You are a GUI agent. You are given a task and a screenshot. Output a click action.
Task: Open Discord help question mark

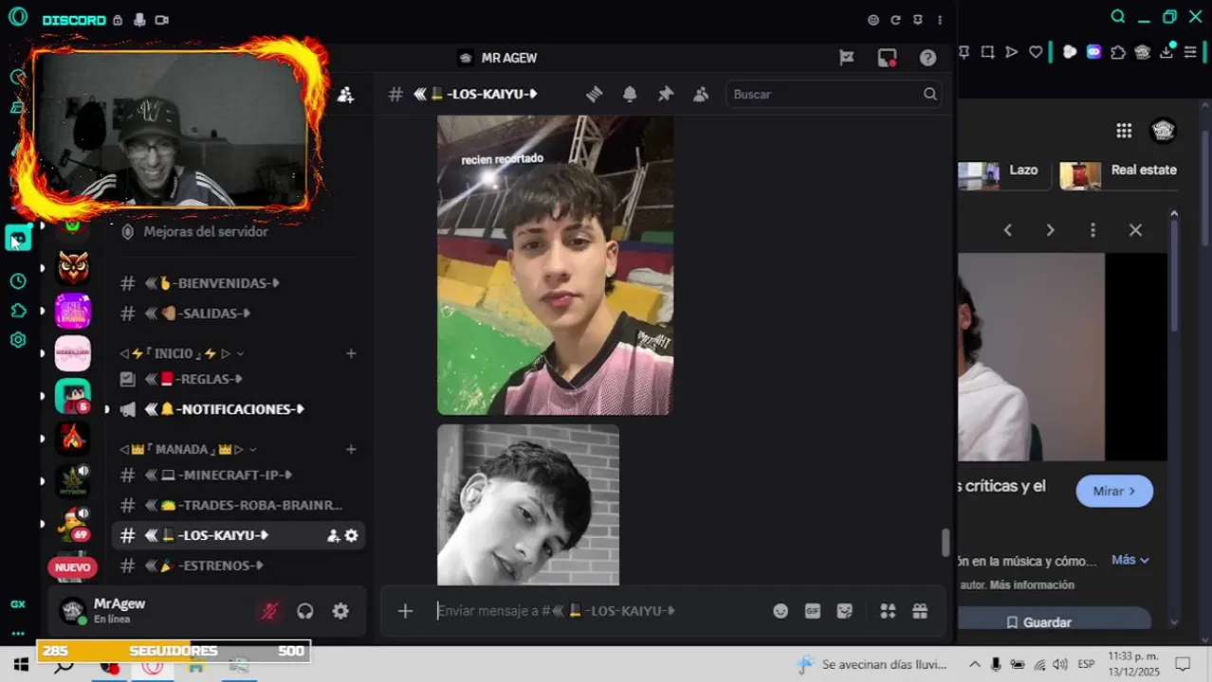(x=927, y=58)
